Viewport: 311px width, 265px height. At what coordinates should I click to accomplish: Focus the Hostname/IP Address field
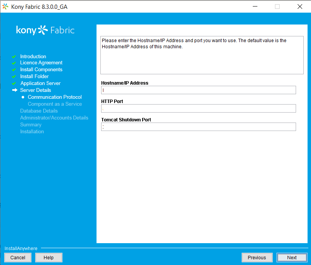(x=198, y=90)
